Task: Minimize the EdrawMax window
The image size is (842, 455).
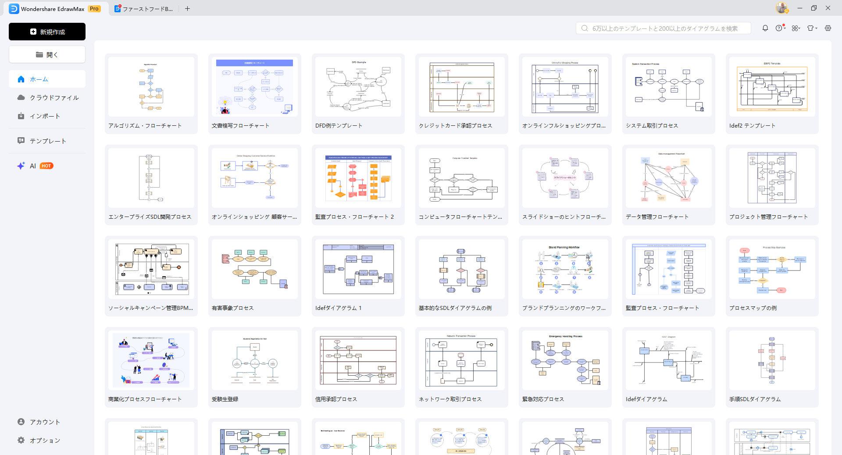Action: pyautogui.click(x=800, y=8)
